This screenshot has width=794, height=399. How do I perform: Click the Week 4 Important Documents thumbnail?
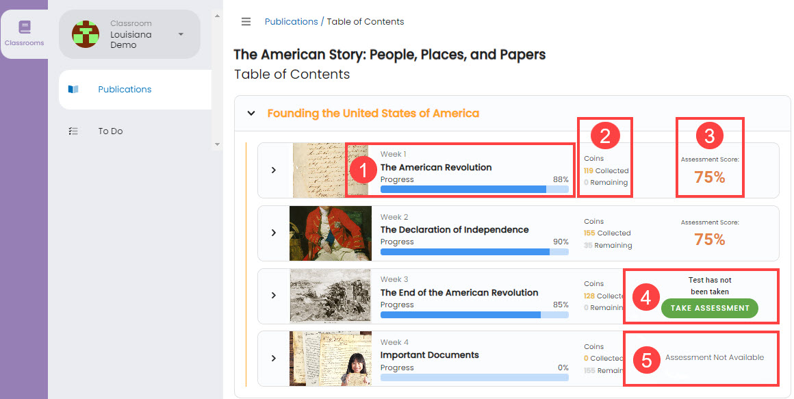point(330,358)
